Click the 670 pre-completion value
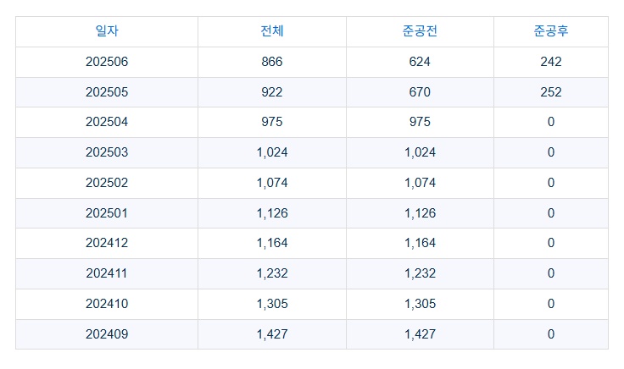Screen dimensions: 624x369 420,92
